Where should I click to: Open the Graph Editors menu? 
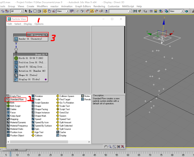(83, 6)
